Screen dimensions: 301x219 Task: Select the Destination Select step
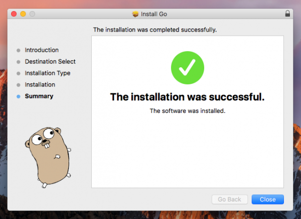click(50, 62)
